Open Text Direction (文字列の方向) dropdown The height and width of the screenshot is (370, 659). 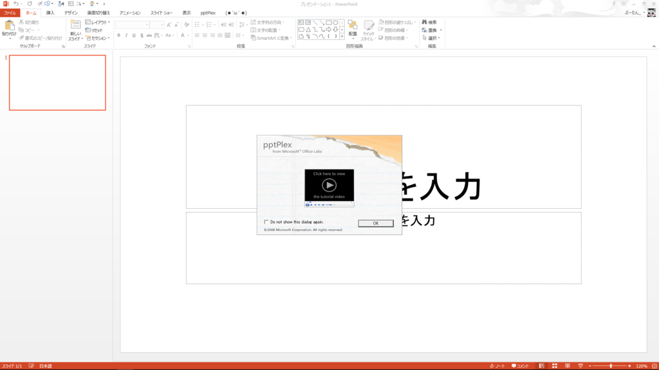(x=267, y=22)
